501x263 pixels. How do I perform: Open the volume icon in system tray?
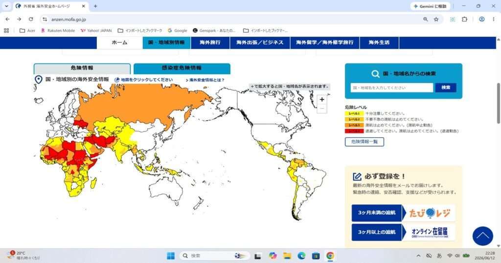pos(457,256)
